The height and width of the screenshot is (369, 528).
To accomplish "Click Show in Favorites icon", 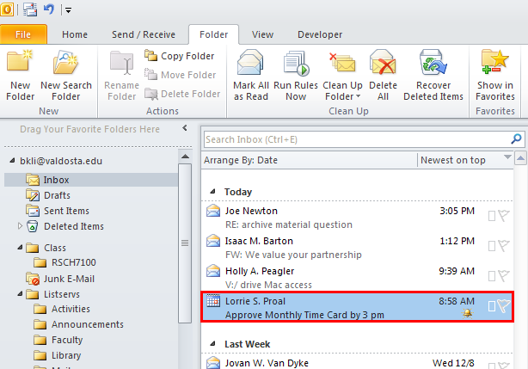I will [494, 61].
